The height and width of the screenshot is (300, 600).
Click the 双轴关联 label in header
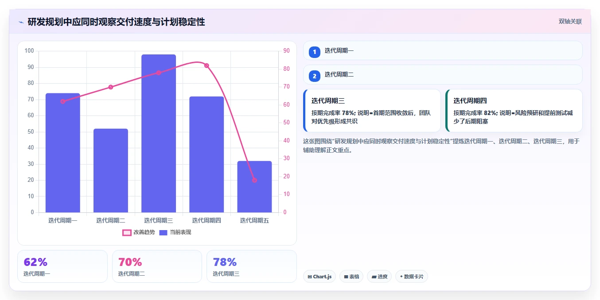(570, 22)
